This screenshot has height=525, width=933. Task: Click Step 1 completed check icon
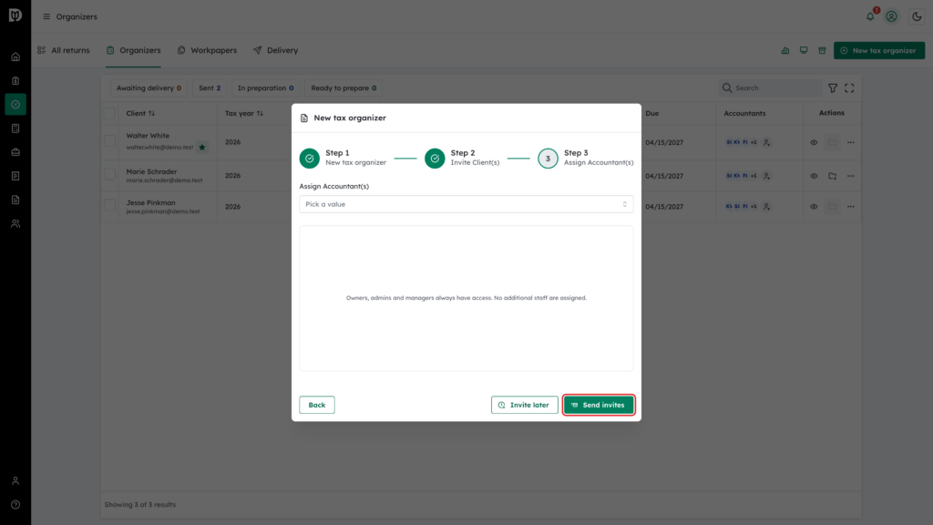(310, 159)
